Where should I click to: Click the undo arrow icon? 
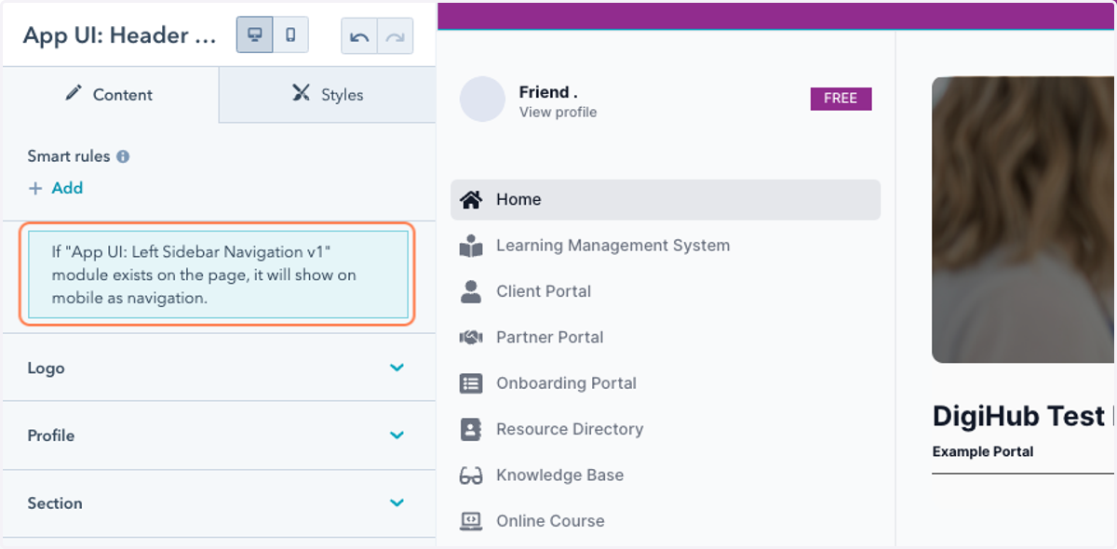pyautogui.click(x=359, y=36)
